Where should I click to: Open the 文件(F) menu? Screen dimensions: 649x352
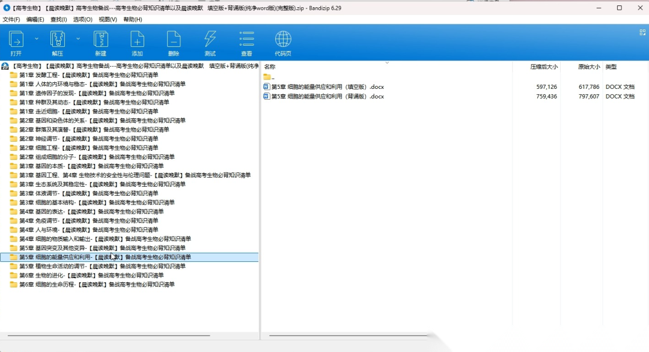(x=11, y=19)
